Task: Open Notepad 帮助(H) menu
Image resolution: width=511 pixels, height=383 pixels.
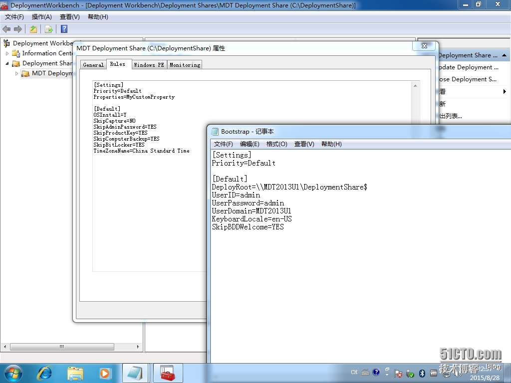Action: click(331, 144)
